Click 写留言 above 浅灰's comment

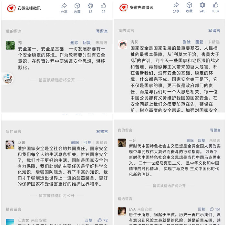[214, 31]
